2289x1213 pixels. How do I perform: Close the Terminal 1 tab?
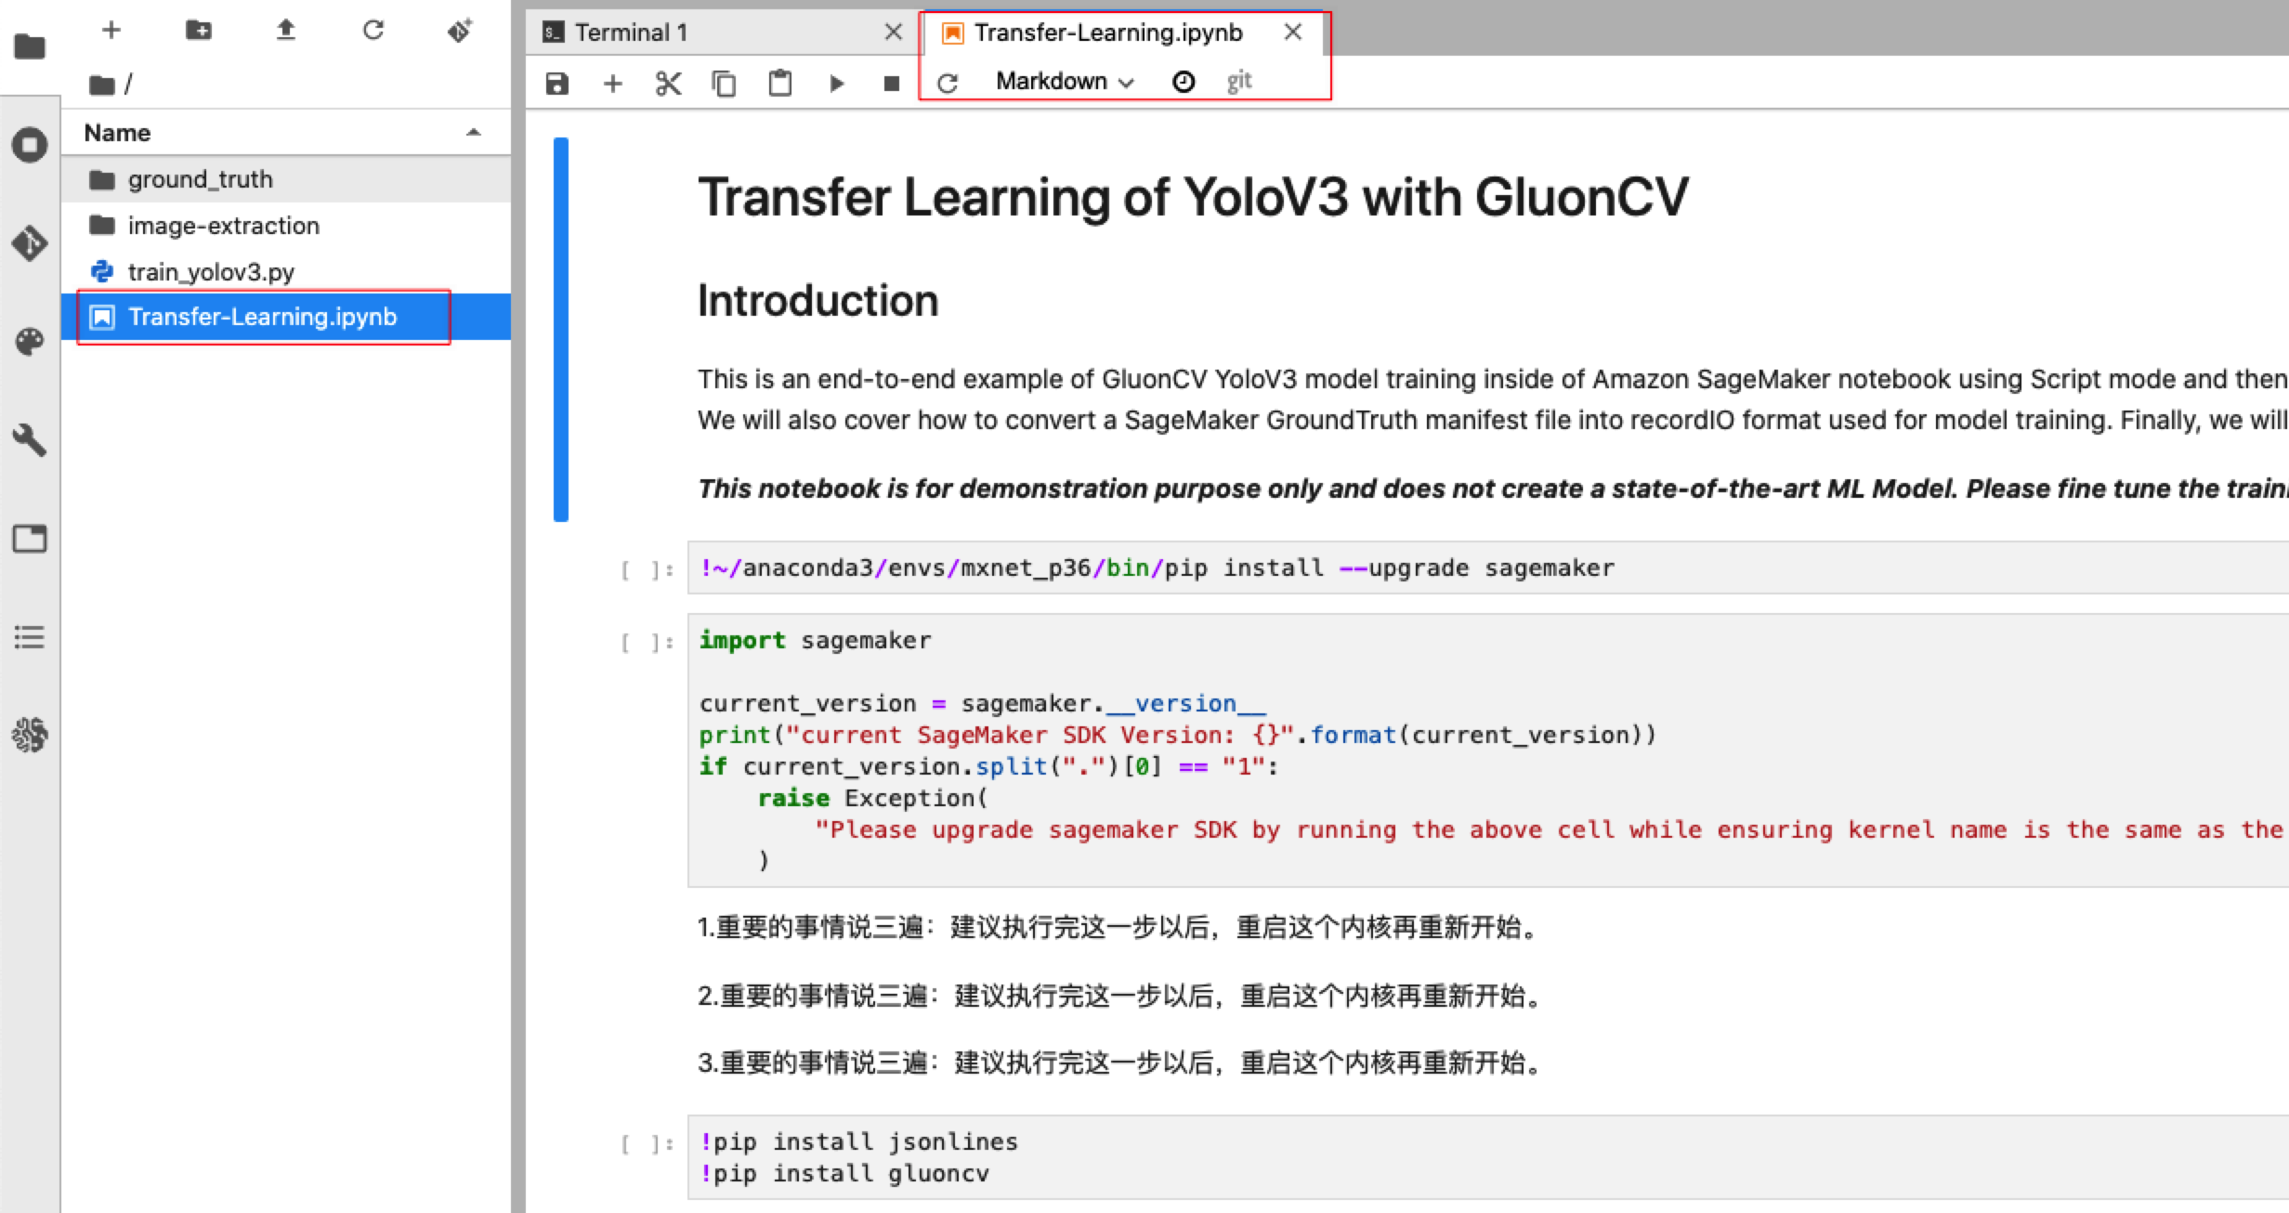point(894,33)
